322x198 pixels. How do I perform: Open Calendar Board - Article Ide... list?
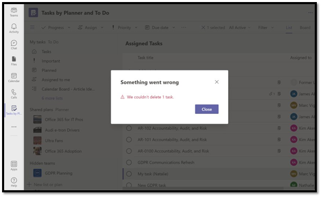click(68, 89)
